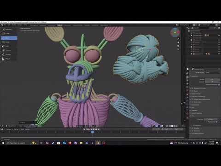Click the viewport navigation orientation gizmo
This screenshot has height=166, width=221.
[175, 32]
